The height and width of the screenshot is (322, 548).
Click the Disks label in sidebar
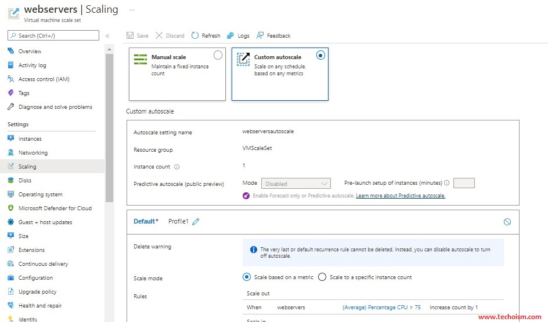(25, 180)
